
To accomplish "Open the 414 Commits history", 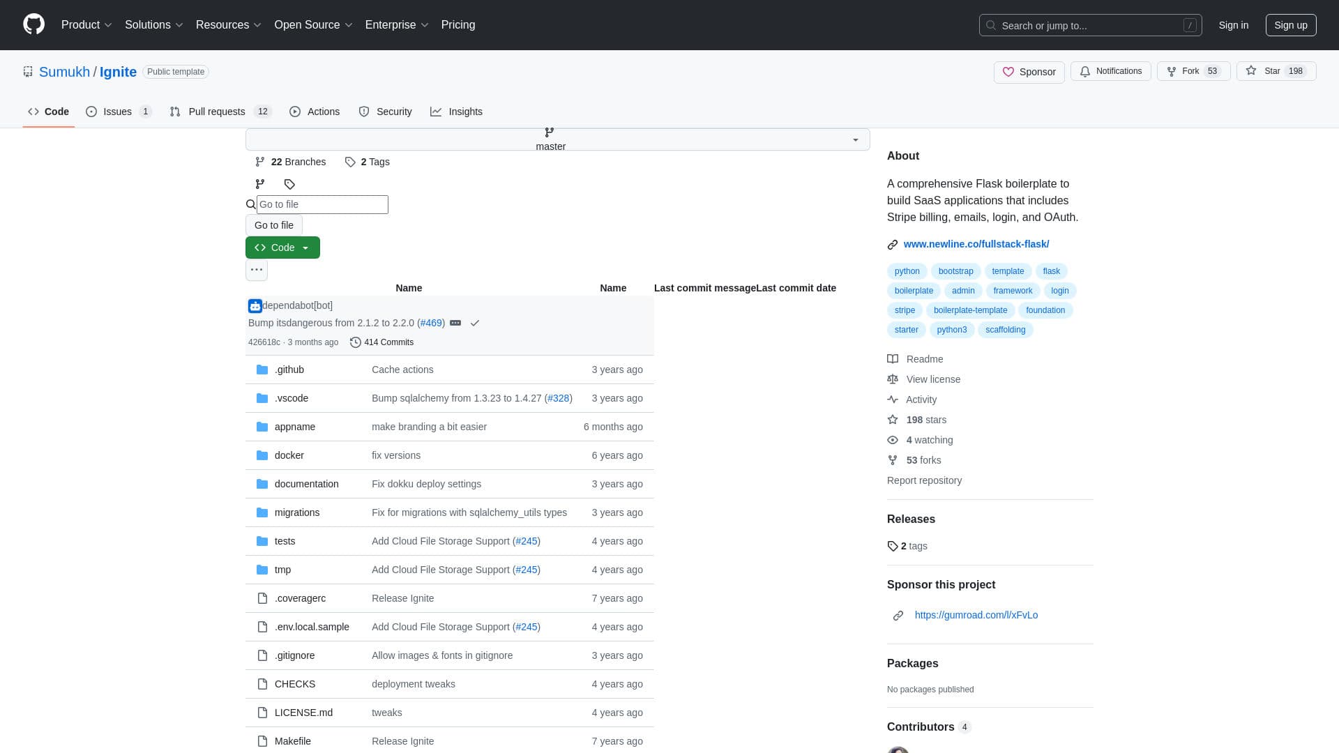I will (382, 342).
